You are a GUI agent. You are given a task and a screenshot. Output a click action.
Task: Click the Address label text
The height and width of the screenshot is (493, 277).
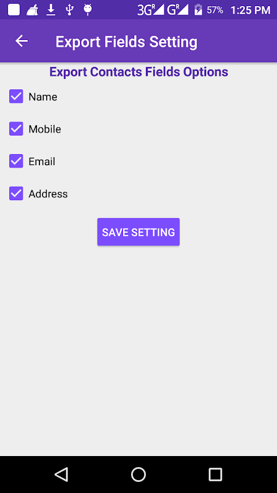[x=48, y=194]
